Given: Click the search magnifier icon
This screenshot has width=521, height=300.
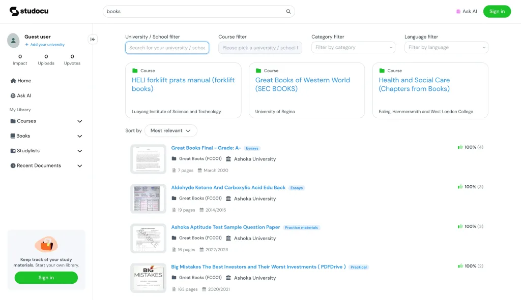Looking at the screenshot, I should click(288, 11).
